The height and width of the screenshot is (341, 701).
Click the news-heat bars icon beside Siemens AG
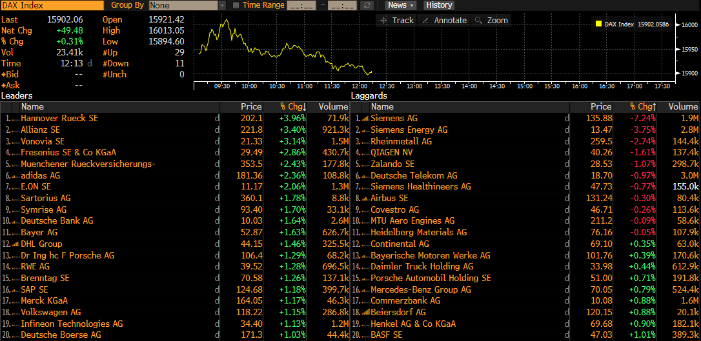(365, 119)
